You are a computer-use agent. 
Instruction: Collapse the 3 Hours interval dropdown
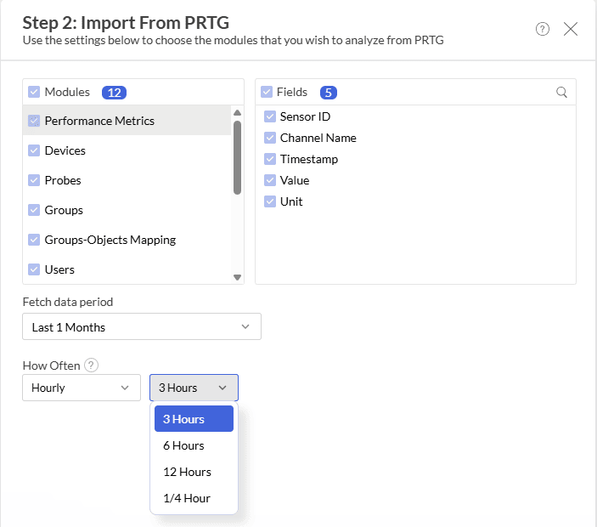pyautogui.click(x=194, y=388)
